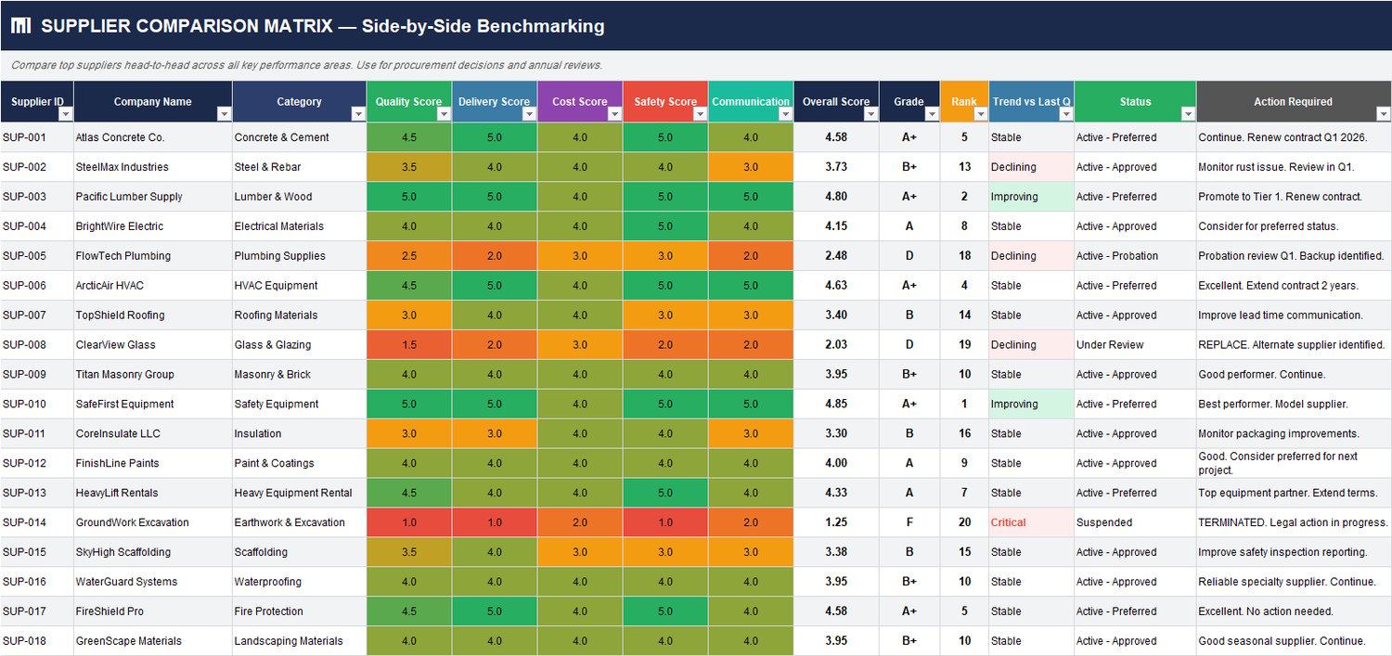Image resolution: width=1392 pixels, height=656 pixels.
Task: Click the Pacific Lumber Supply cell
Action: 153,197
